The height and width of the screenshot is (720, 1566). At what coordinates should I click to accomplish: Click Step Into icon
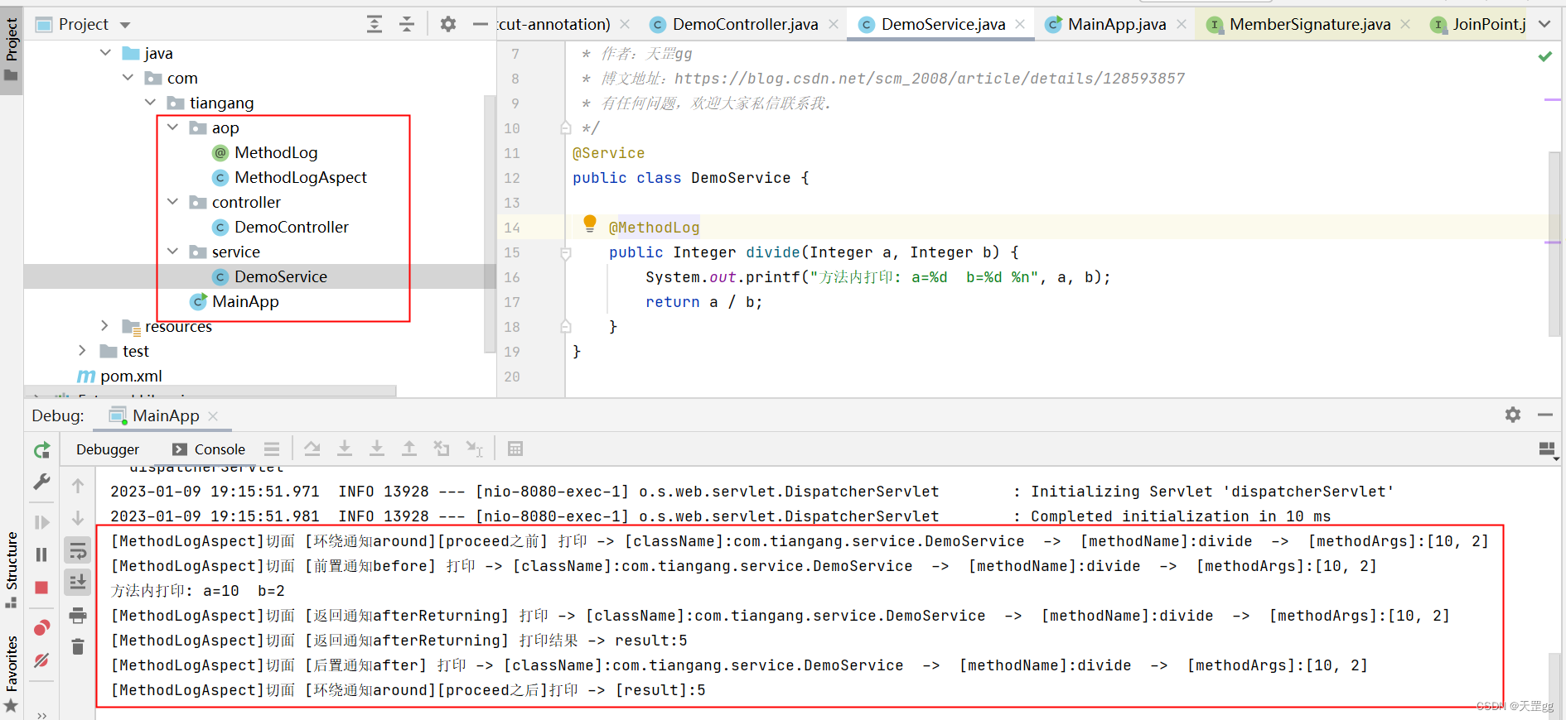[345, 449]
